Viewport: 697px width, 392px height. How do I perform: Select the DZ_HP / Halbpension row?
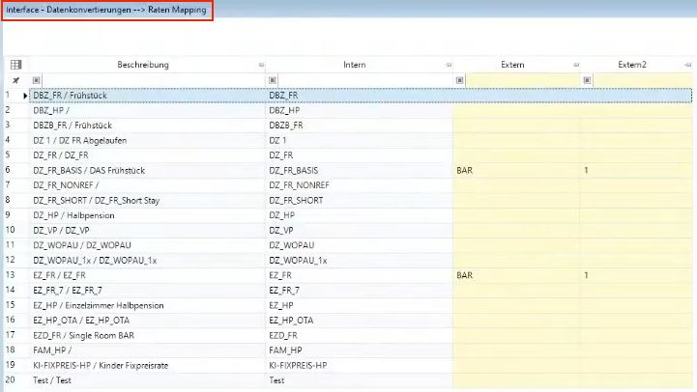(x=145, y=215)
